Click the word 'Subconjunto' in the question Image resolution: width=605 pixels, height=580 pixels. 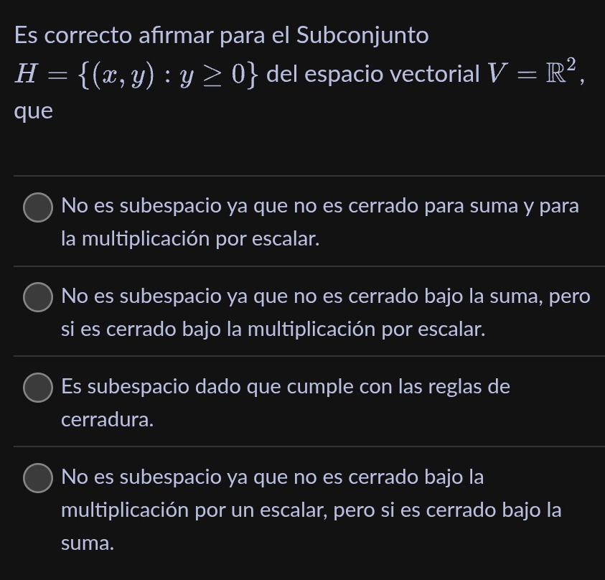[x=362, y=35]
